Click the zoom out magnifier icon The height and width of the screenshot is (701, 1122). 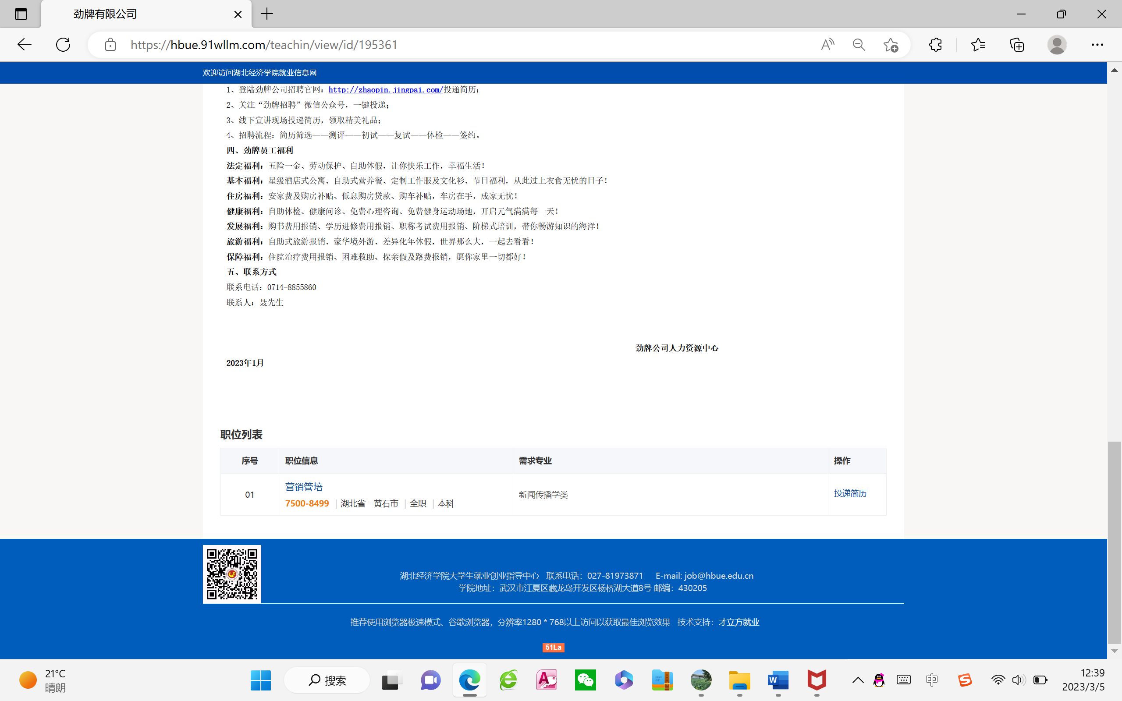click(859, 45)
